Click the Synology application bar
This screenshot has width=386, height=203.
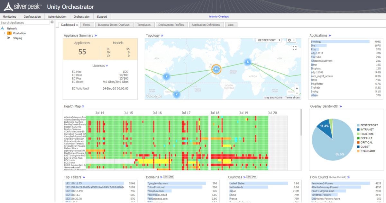click(x=340, y=41)
